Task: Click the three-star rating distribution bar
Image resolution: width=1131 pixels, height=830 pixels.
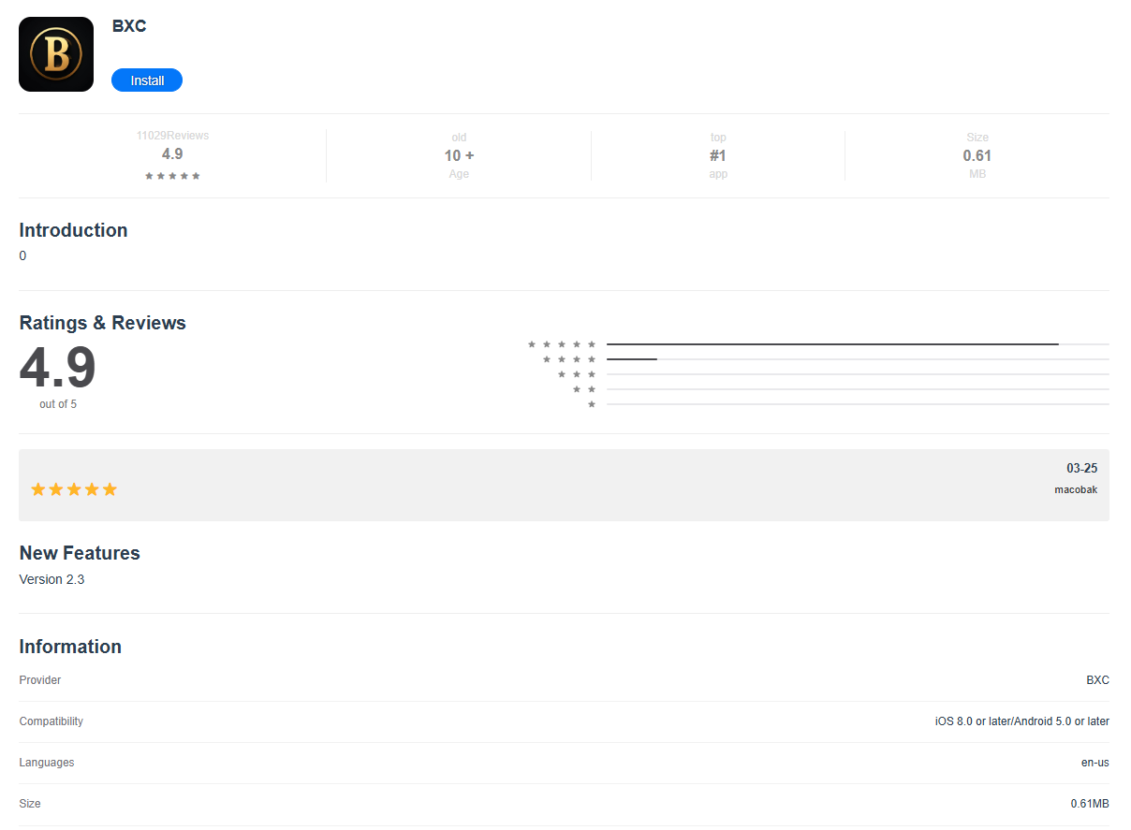Action: 858,374
